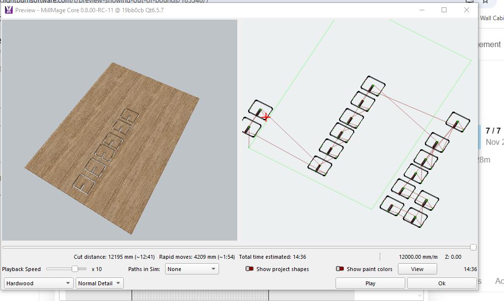
Task: Click the simulation progress bar handle
Action: click(473, 247)
